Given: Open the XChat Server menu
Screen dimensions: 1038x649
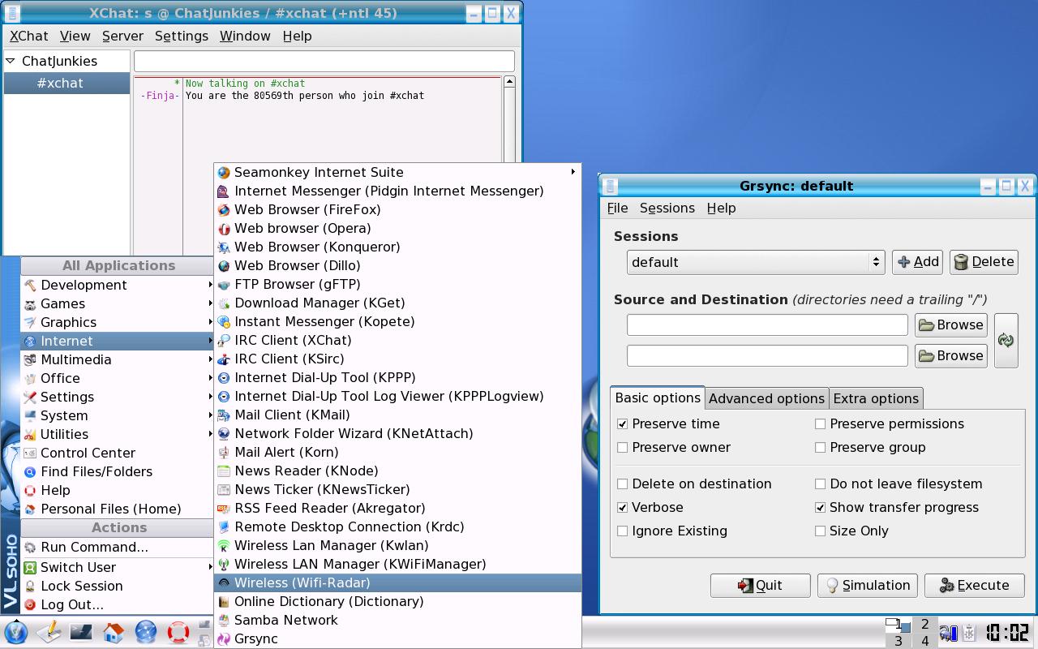Looking at the screenshot, I should coord(122,36).
